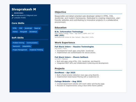Screen dimensions: 136x102
Task: Click the event editor and faculty page bullet
Action: tap(81, 84)
